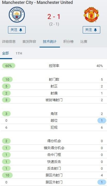Click the 控球率 statistic label
107x186 pixels.
(x=54, y=66)
